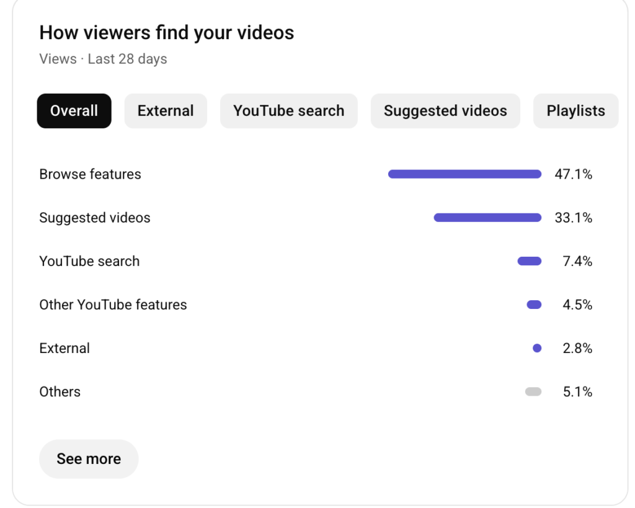Click the "Views · Last 28 days" subtitle
The height and width of the screenshot is (508, 635).
coord(103,60)
